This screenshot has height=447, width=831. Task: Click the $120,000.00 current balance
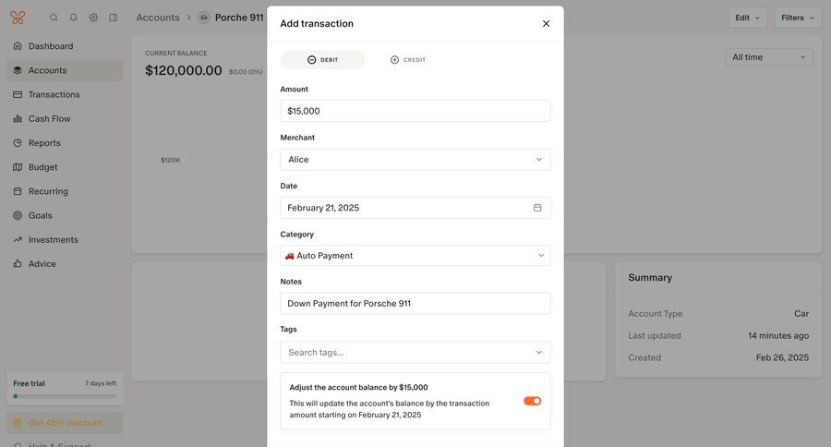[x=184, y=70]
